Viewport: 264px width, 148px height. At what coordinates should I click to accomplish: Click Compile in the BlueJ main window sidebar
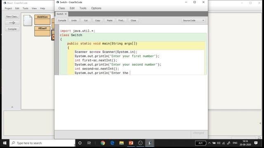(12, 29)
